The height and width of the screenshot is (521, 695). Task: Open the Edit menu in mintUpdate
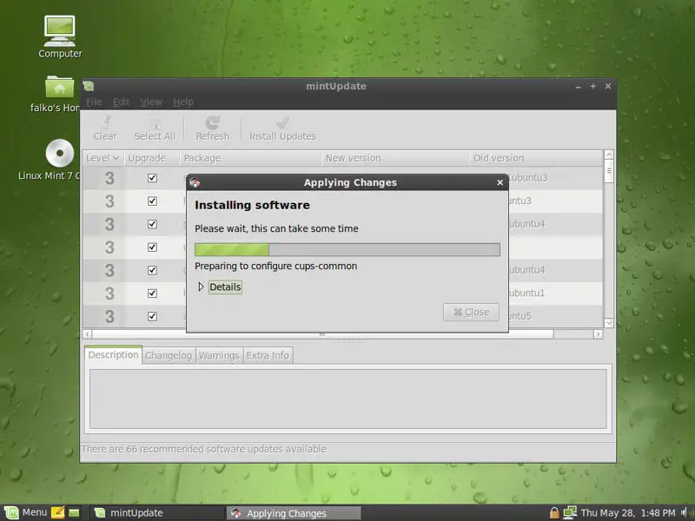pos(121,102)
